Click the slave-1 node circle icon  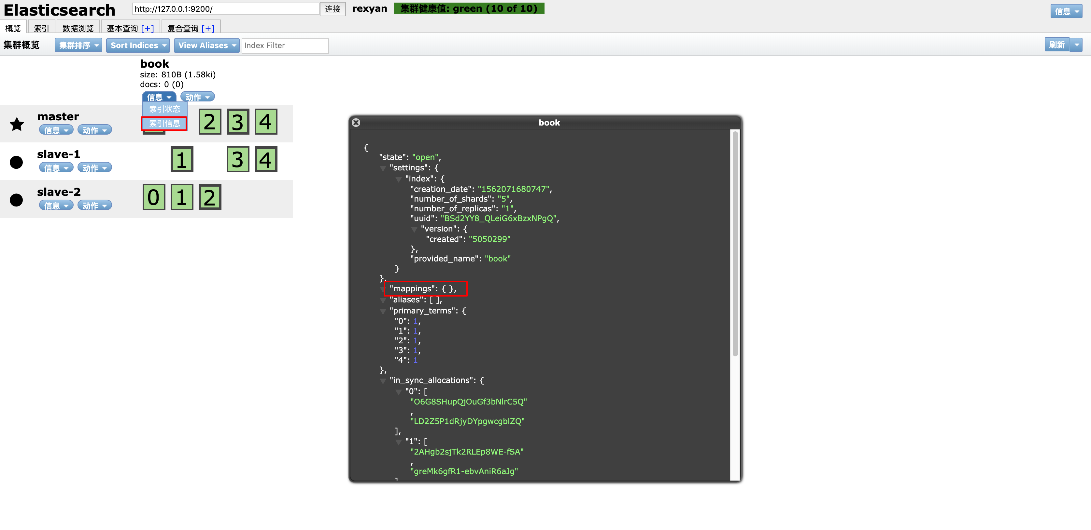(x=17, y=162)
